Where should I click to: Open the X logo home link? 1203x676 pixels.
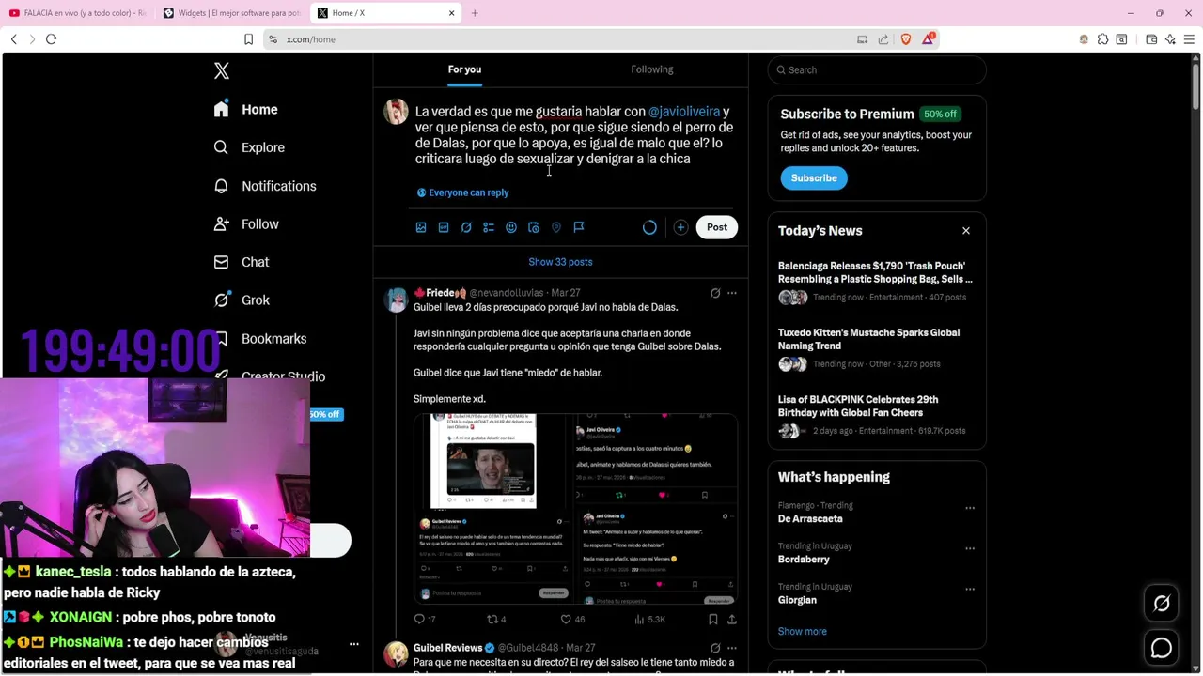(x=222, y=71)
